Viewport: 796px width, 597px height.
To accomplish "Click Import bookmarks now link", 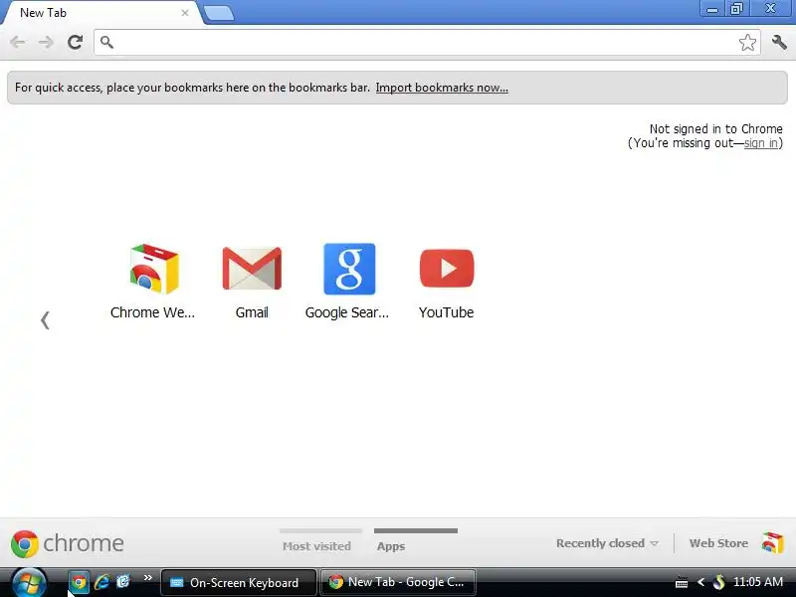I will [x=442, y=88].
